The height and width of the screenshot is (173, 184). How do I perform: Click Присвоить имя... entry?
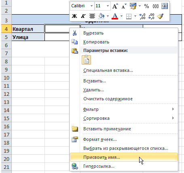coord(124,157)
